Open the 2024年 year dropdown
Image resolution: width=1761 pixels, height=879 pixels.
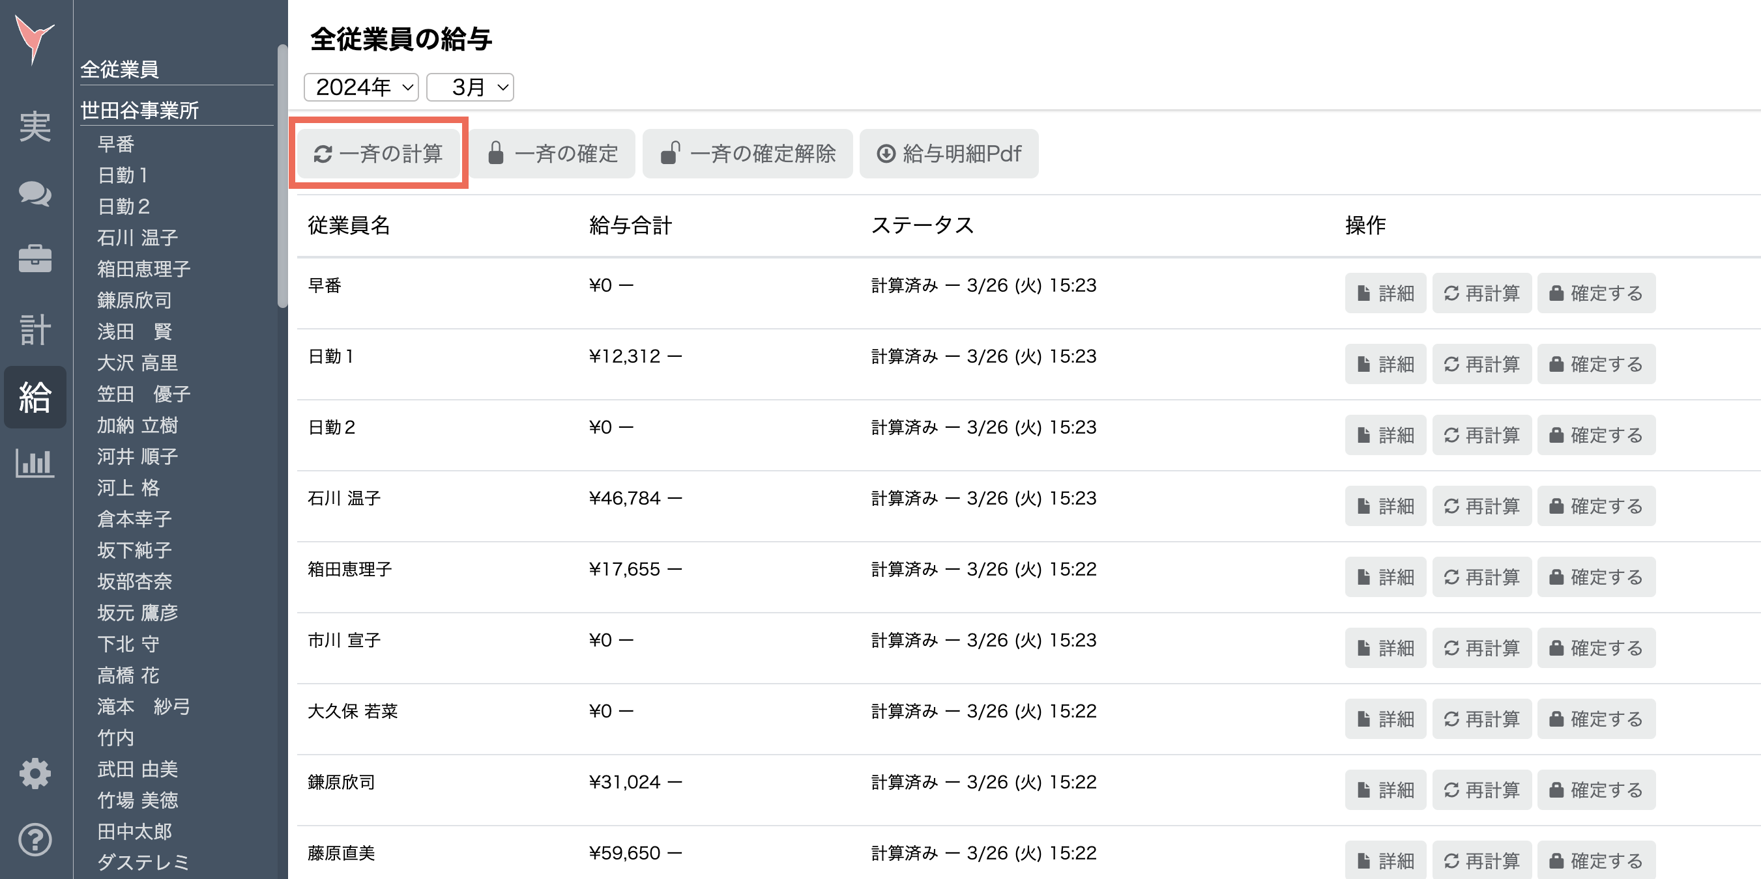[x=361, y=87]
